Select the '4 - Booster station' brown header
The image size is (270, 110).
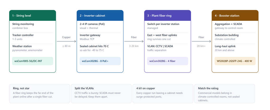point(235,15)
